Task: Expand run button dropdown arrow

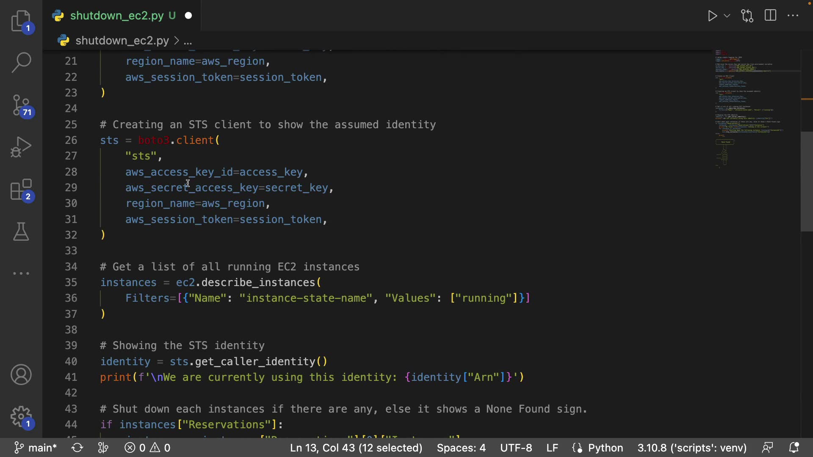Action: (727, 16)
